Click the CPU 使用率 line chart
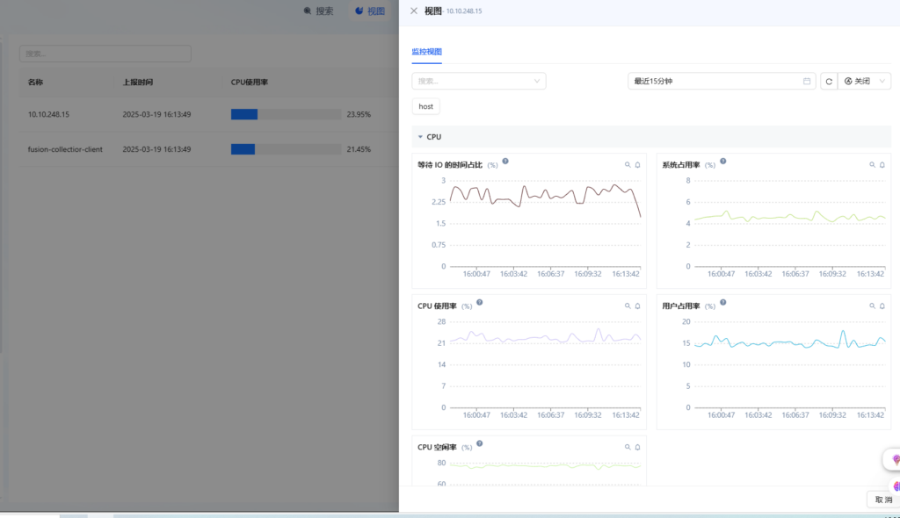The height and width of the screenshot is (518, 900). tap(545, 365)
